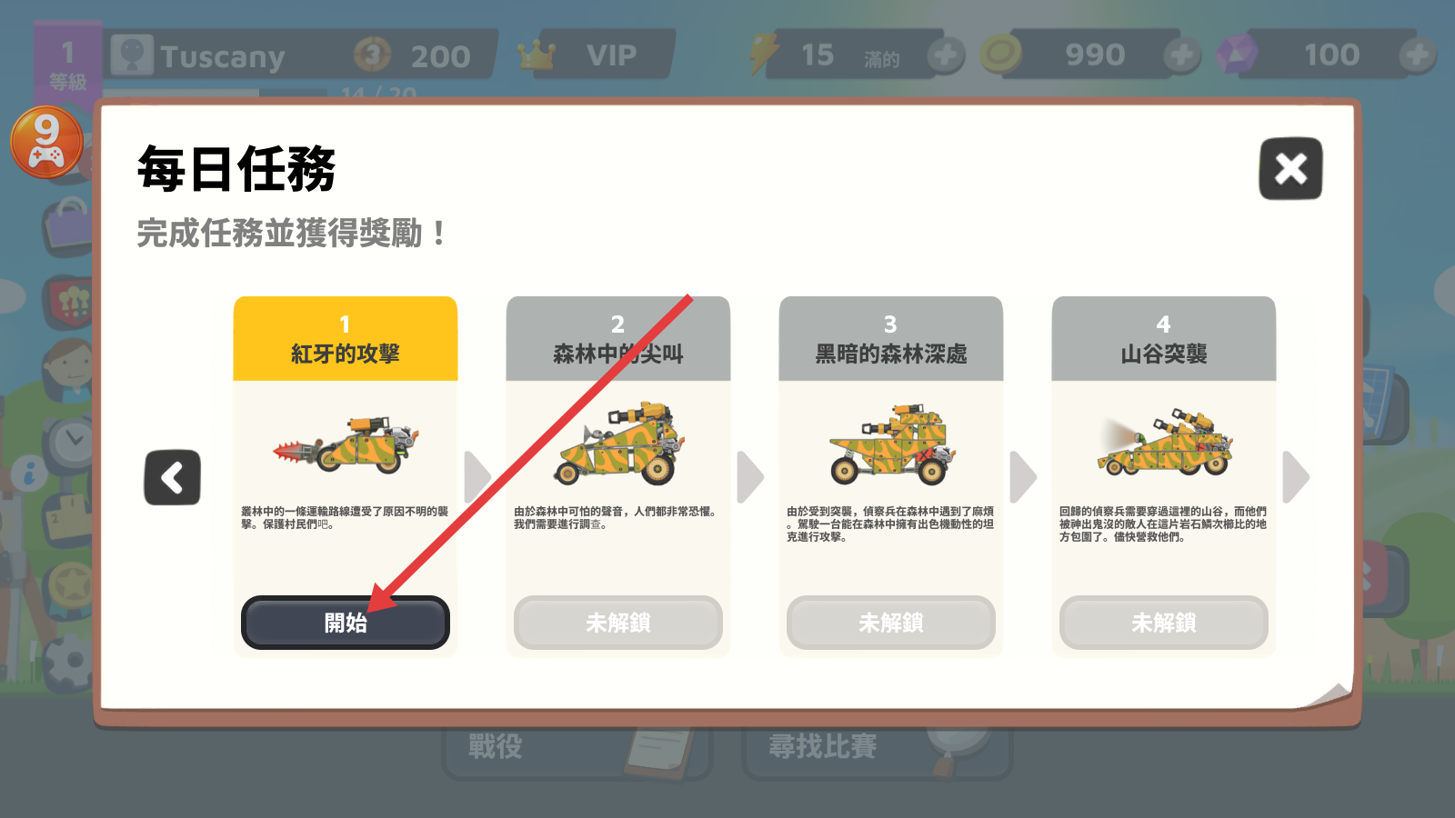Screen dimensions: 1455x818
Task: Add gems using plus beside 100
Action: (x=1417, y=55)
